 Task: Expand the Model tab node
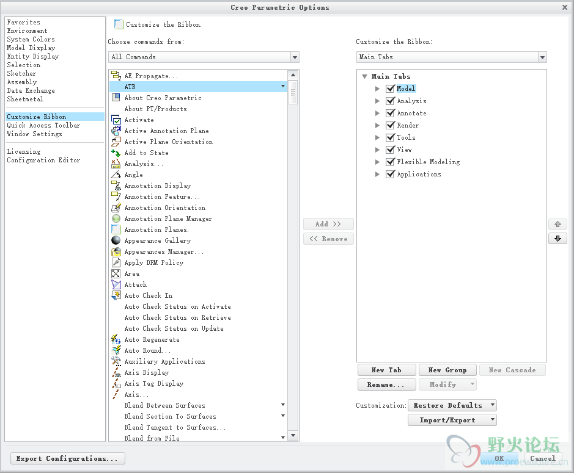point(377,88)
